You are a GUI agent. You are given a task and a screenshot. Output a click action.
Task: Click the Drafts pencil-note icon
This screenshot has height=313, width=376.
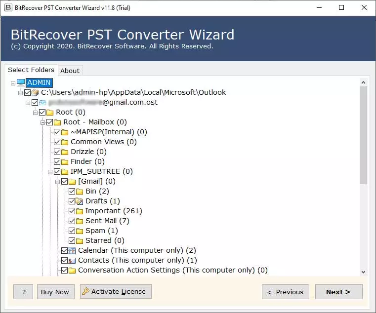[80, 201]
